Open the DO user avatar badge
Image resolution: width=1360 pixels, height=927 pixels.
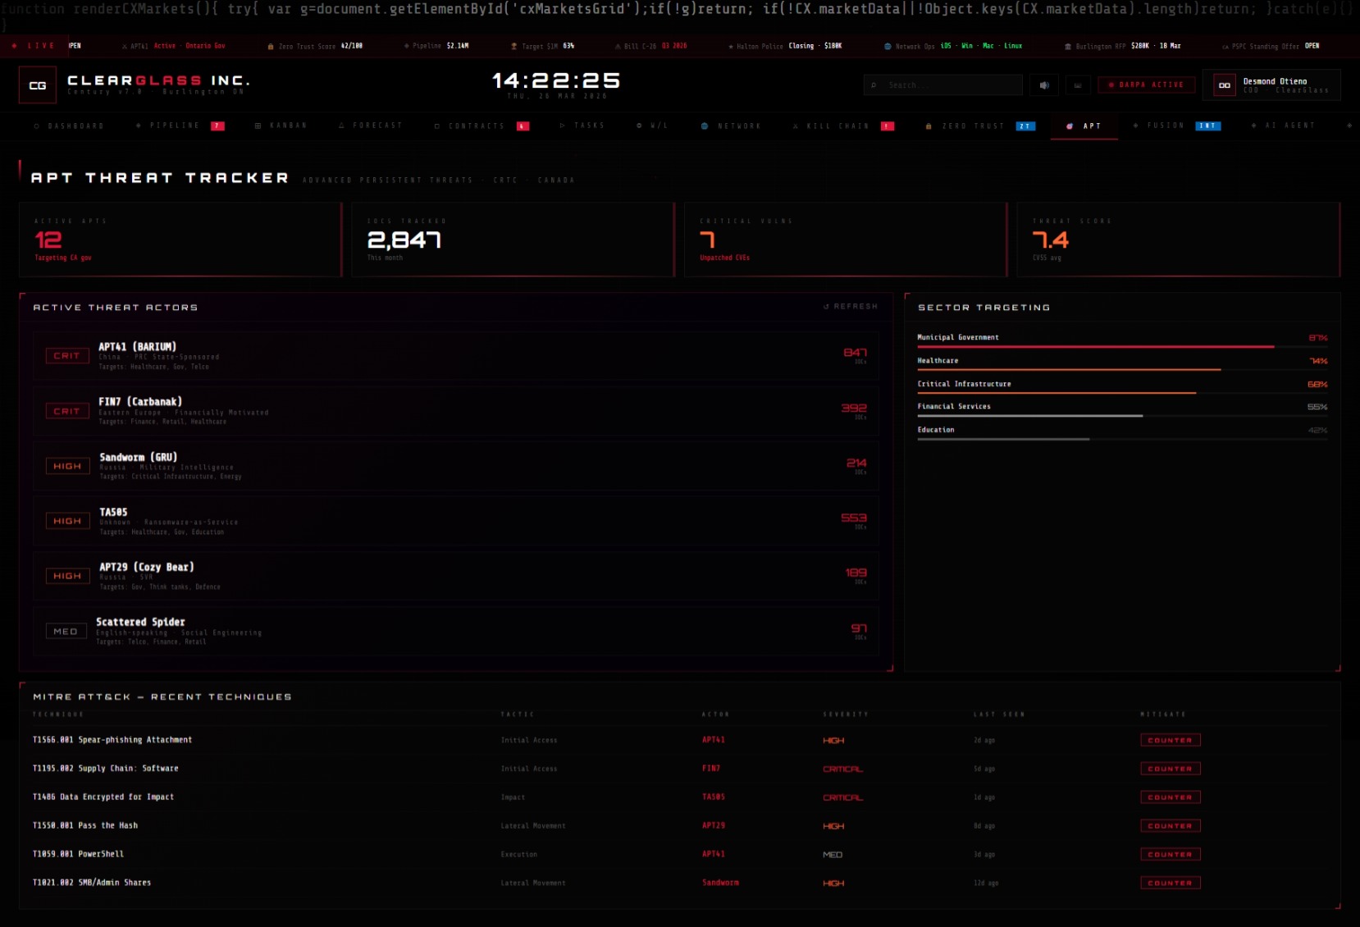pyautogui.click(x=1225, y=84)
